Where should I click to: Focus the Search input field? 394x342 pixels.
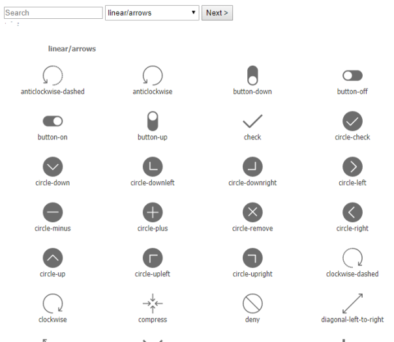pos(53,12)
